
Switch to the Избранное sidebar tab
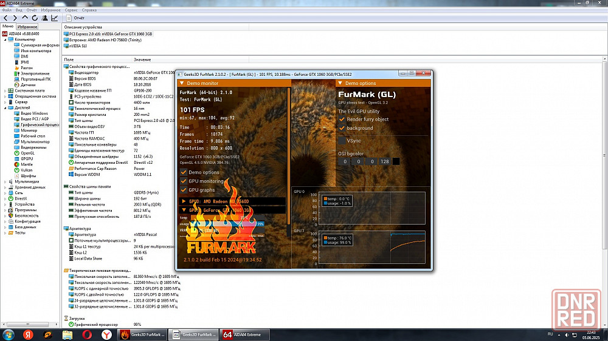tap(27, 27)
